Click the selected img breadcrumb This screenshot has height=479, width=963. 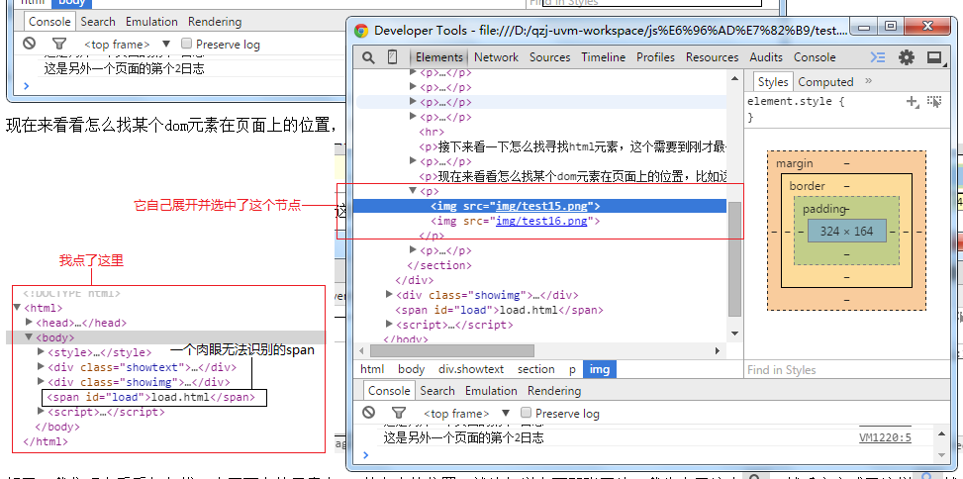pos(600,369)
